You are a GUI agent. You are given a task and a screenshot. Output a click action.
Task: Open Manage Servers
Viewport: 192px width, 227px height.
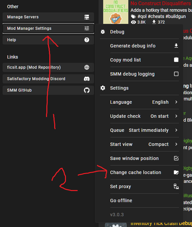pyautogui.click(x=48, y=17)
